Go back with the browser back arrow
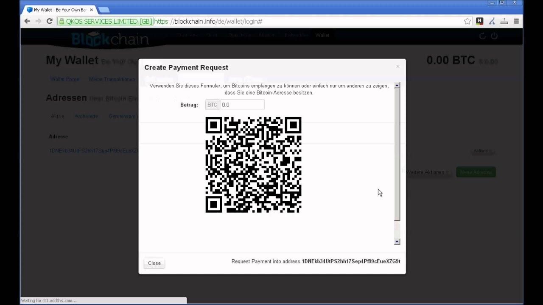The image size is (543, 305). coord(27,21)
